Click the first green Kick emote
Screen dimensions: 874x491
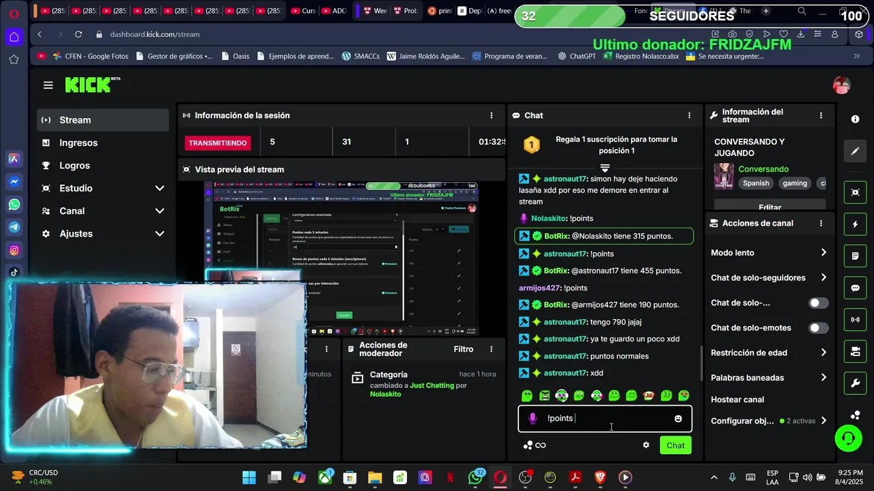526,396
